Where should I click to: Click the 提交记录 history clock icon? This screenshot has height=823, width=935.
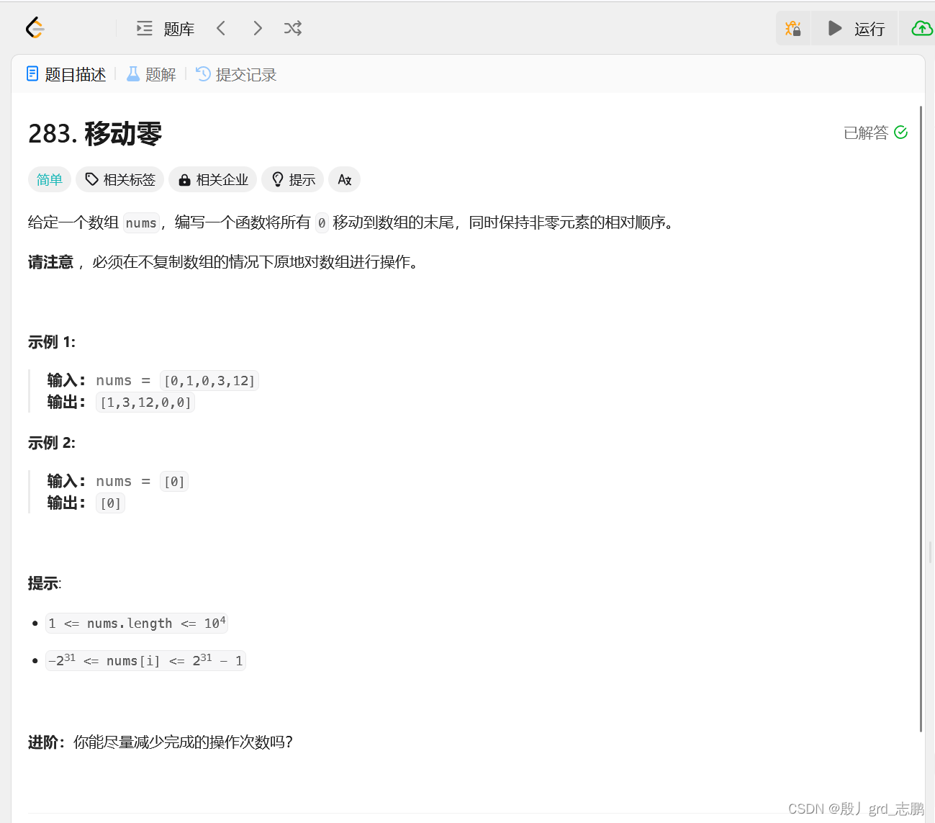tap(204, 73)
